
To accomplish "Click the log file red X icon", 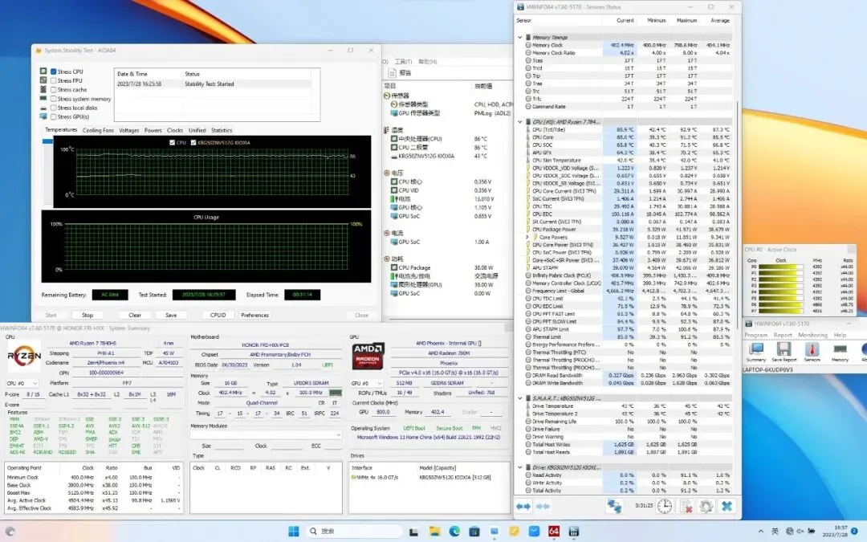I will [686, 506].
